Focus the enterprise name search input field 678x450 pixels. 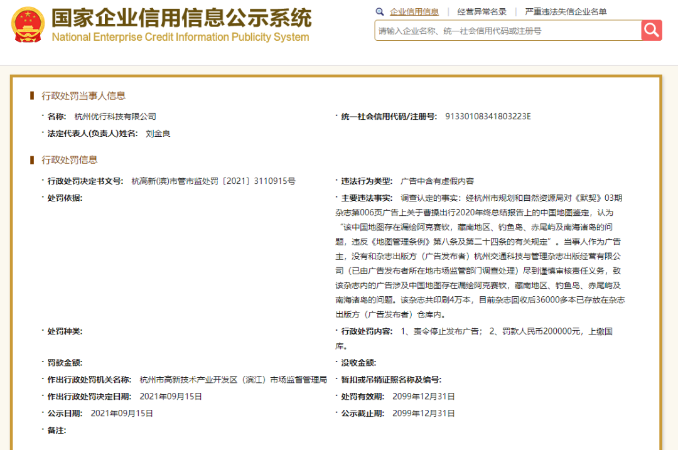[x=508, y=31]
